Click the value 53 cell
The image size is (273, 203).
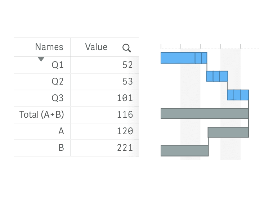tap(127, 82)
